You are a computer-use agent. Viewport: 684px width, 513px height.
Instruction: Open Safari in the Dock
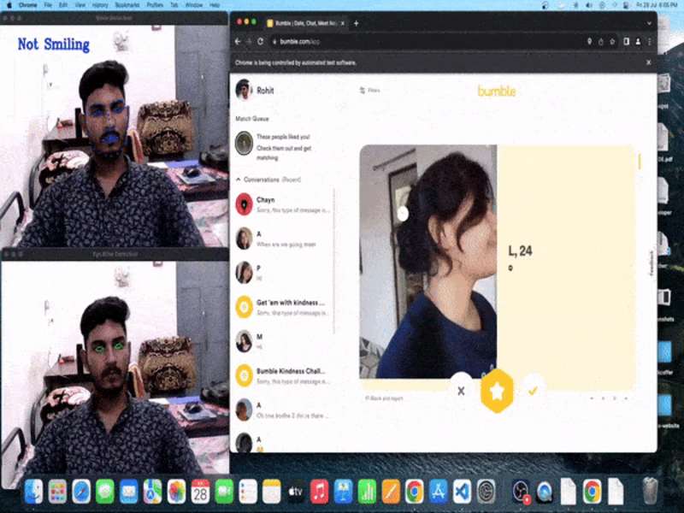point(81,491)
